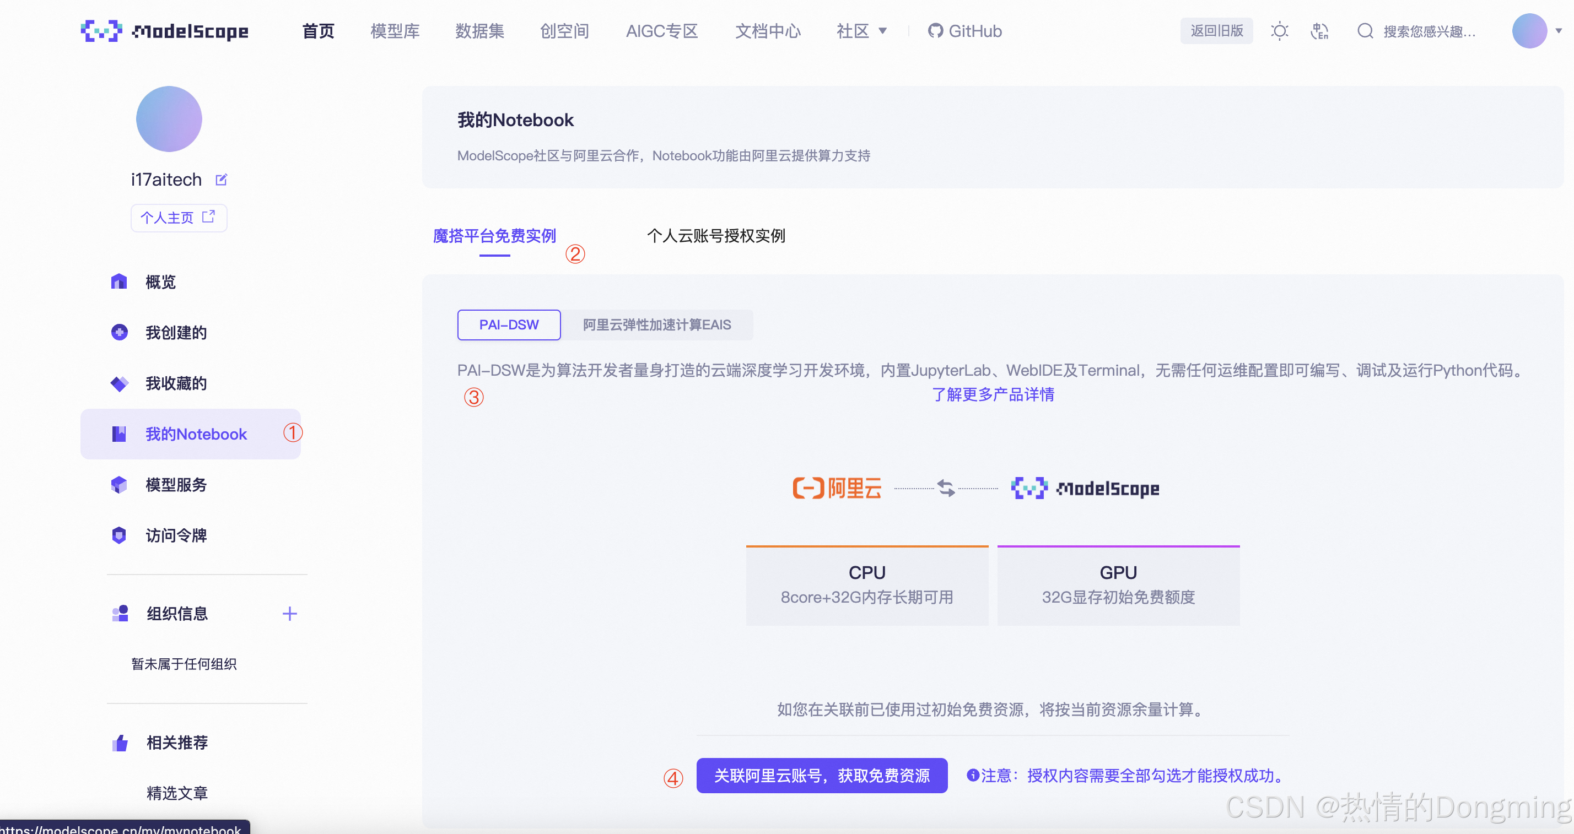Click the light/dark theme sun icon
Image resolution: width=1574 pixels, height=834 pixels.
click(x=1279, y=31)
